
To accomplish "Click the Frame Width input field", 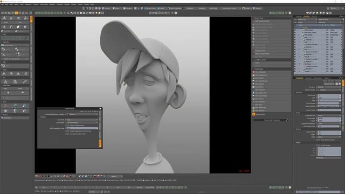I will (329, 119).
